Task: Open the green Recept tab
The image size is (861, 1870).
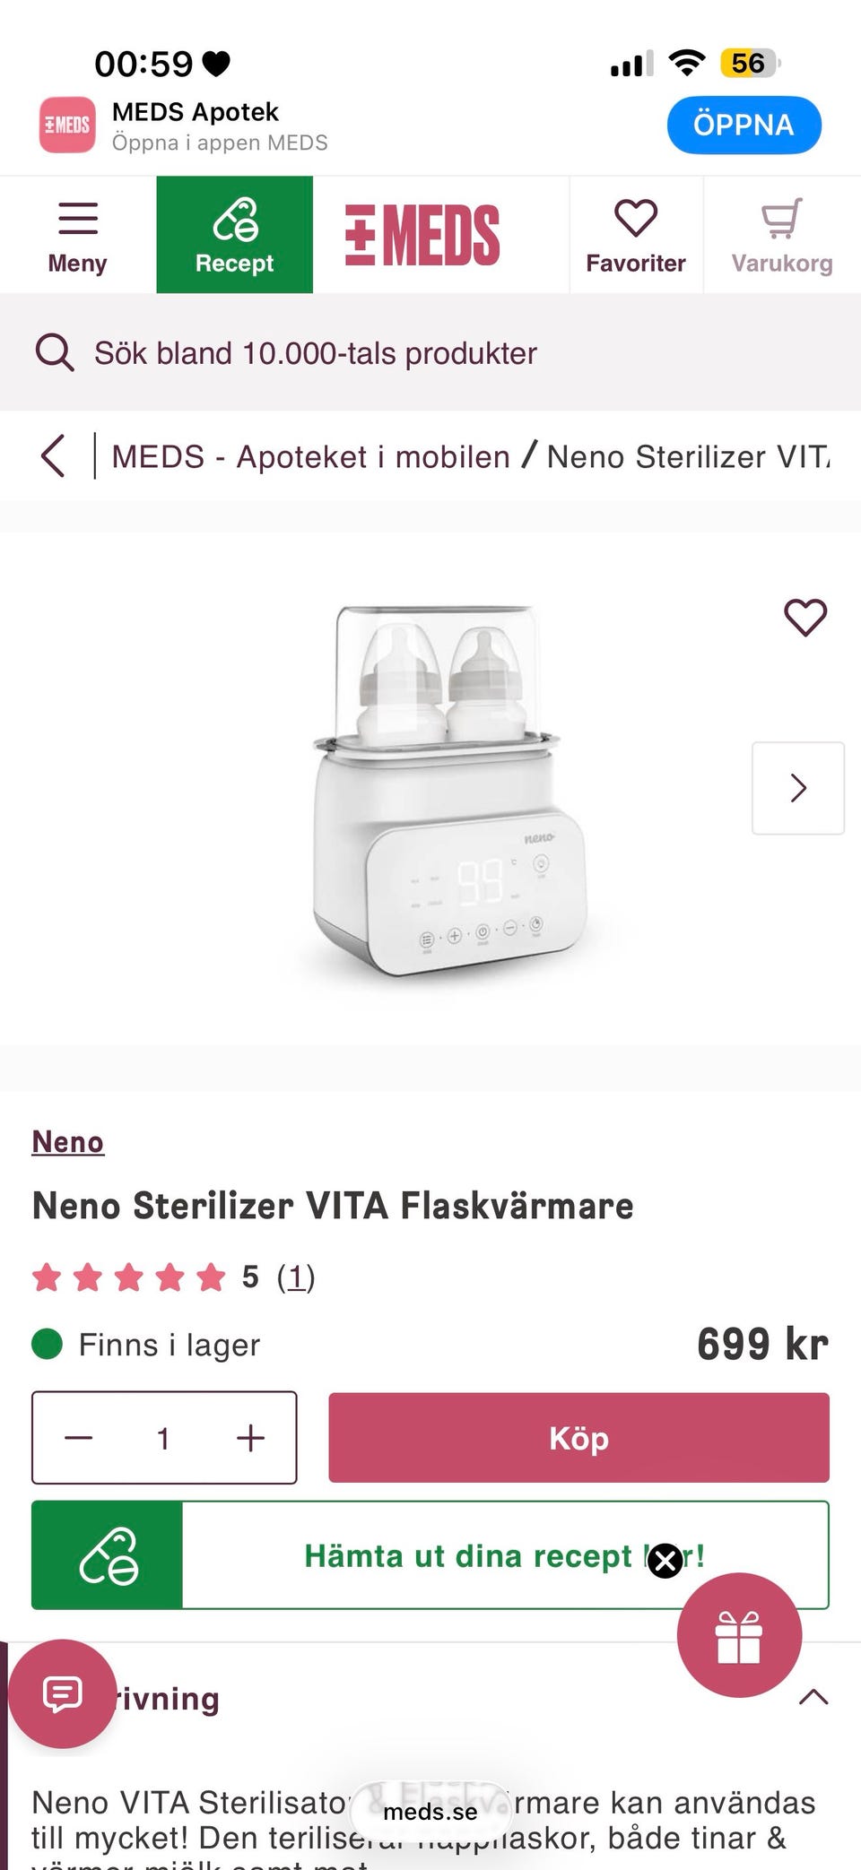Action: [x=234, y=235]
